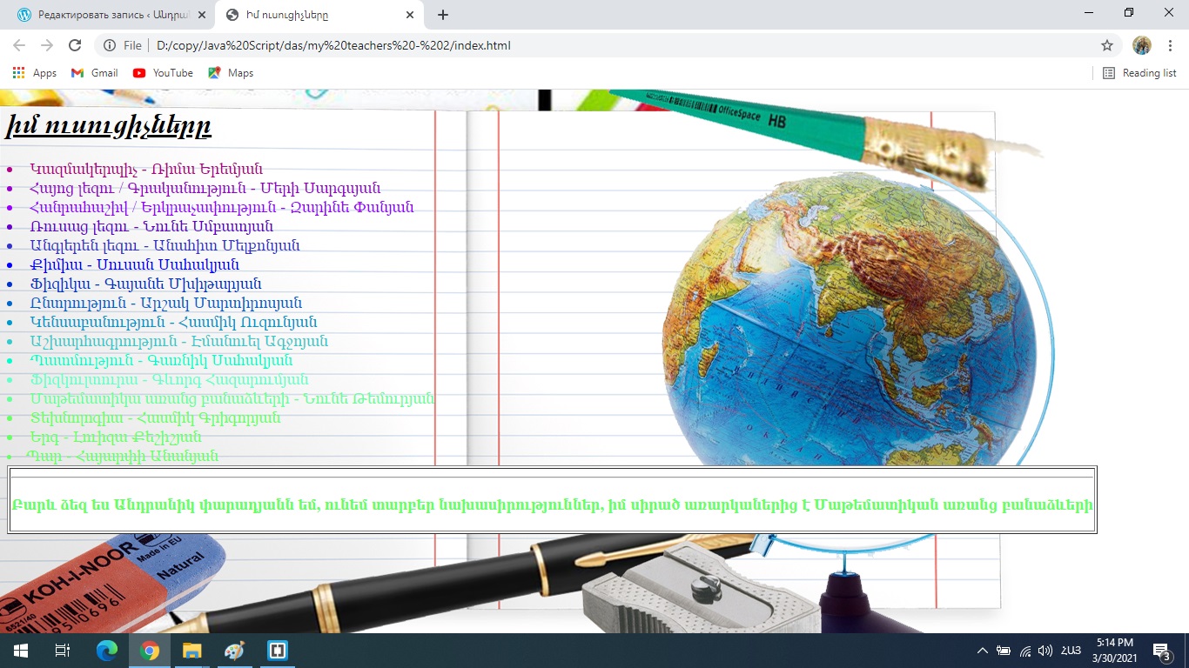Open the Reading list
This screenshot has height=668, width=1189.
point(1139,73)
